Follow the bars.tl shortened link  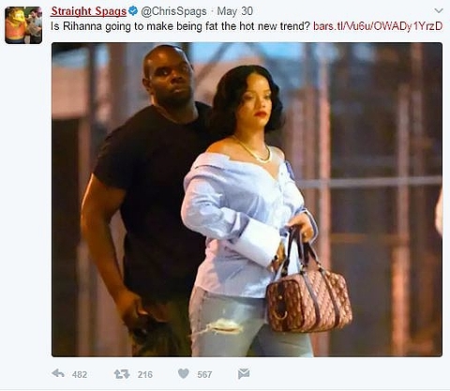pyautogui.click(x=378, y=26)
